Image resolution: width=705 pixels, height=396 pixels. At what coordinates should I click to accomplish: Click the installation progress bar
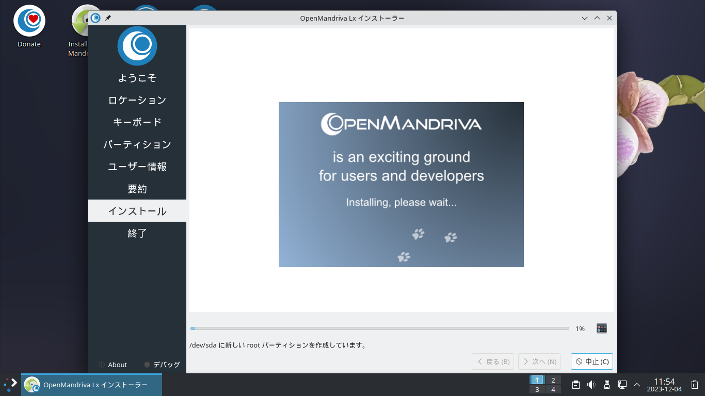tap(379, 328)
